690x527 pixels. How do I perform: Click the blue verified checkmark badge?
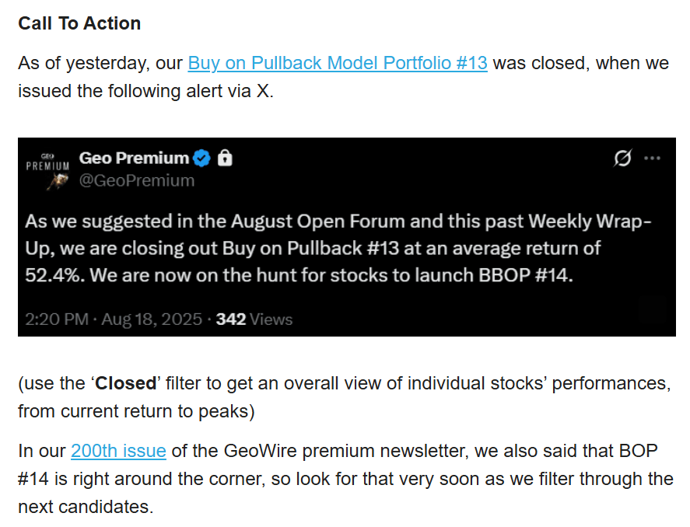(202, 159)
